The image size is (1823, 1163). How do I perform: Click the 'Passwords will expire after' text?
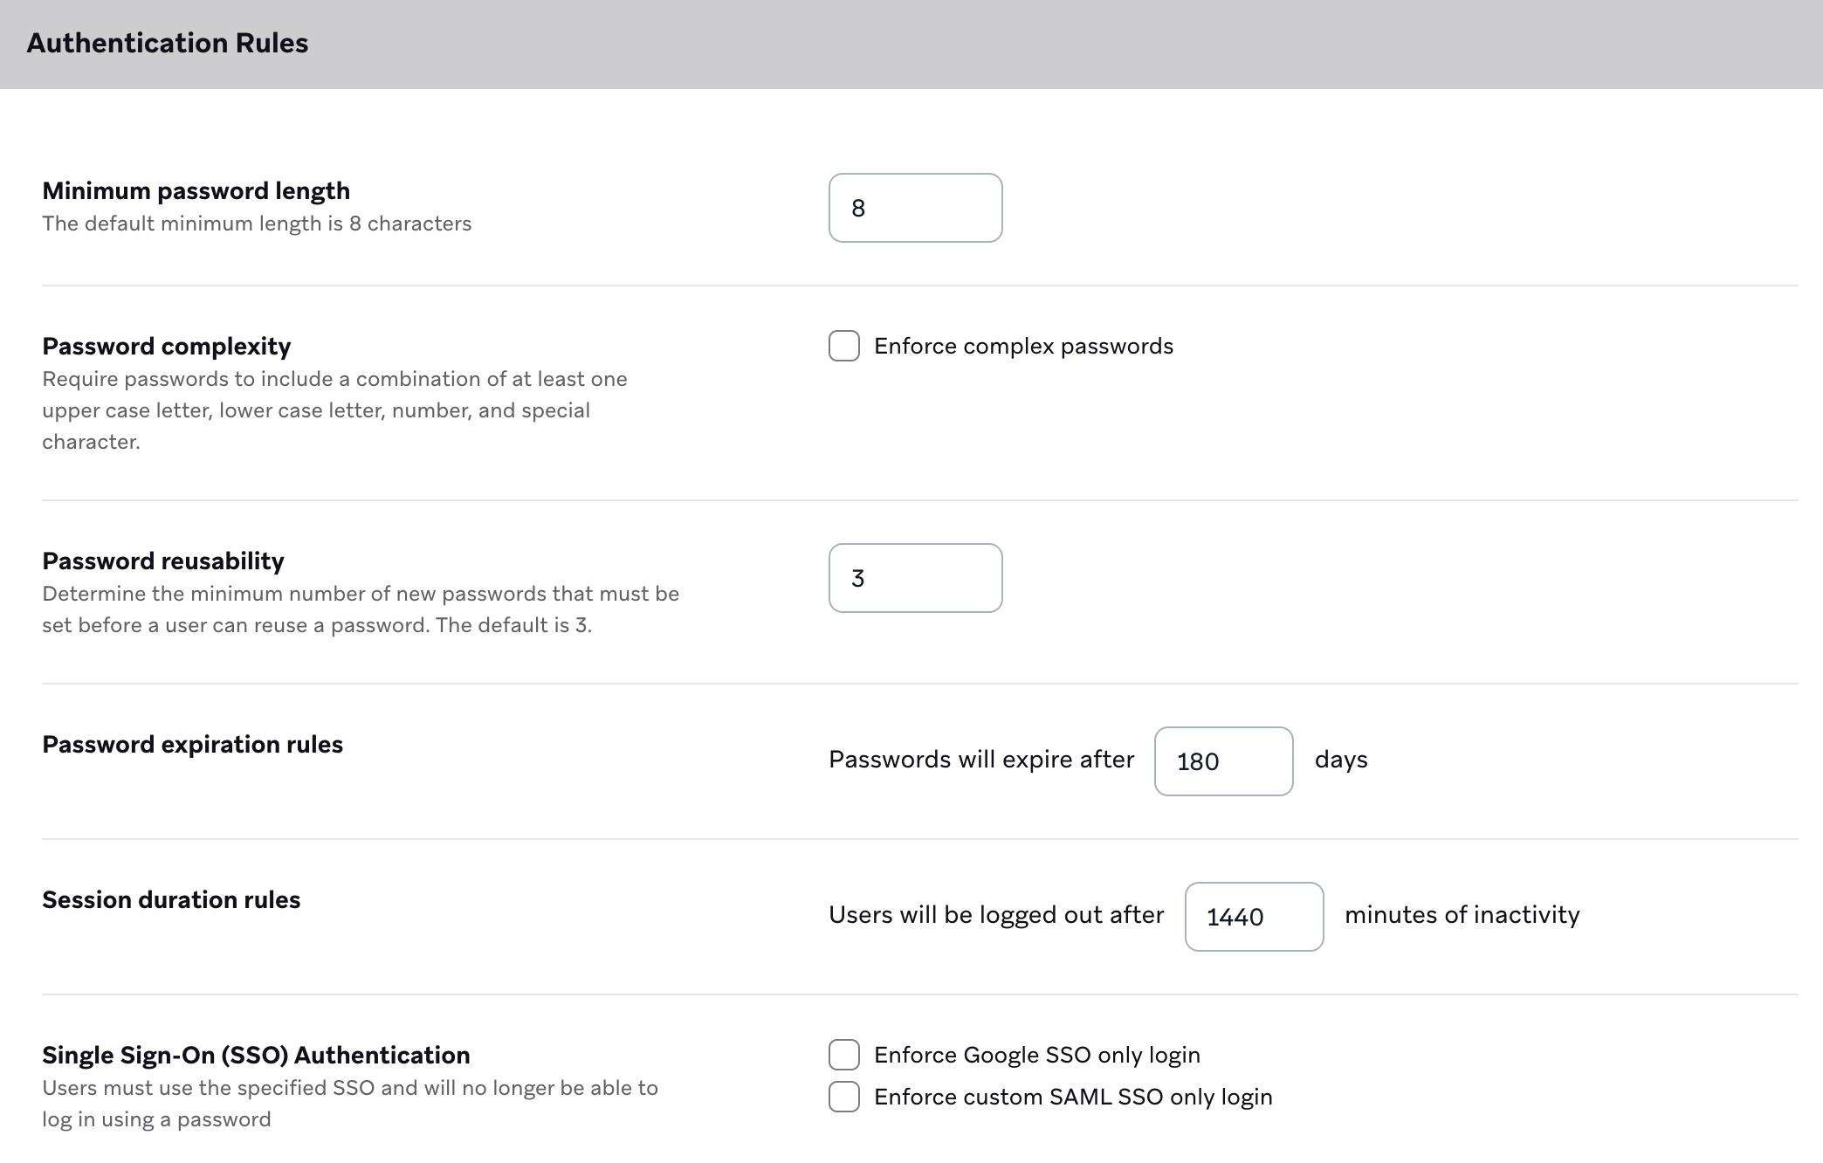[981, 760]
